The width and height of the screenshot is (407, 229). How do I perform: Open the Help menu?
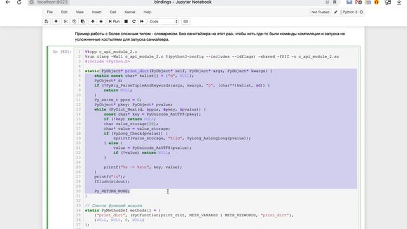147,12
